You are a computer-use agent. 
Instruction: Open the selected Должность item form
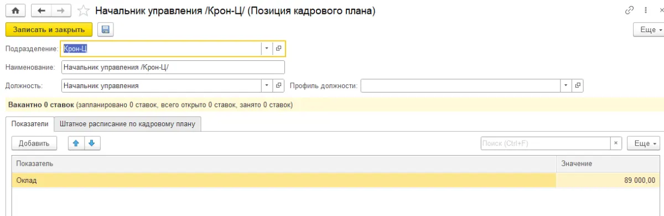pos(279,86)
